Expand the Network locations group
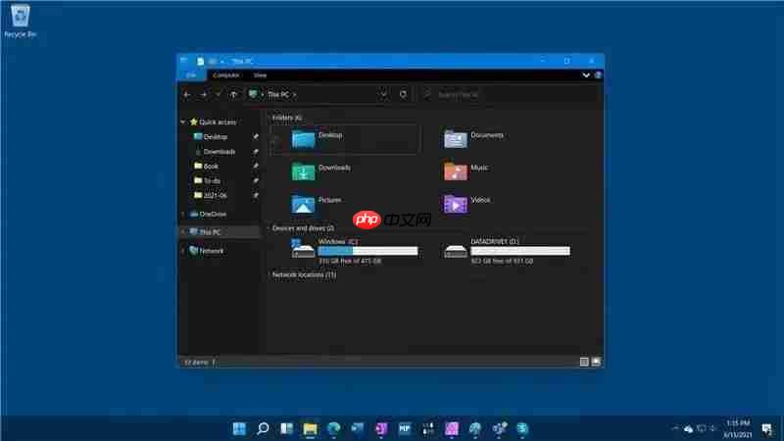 (x=269, y=275)
